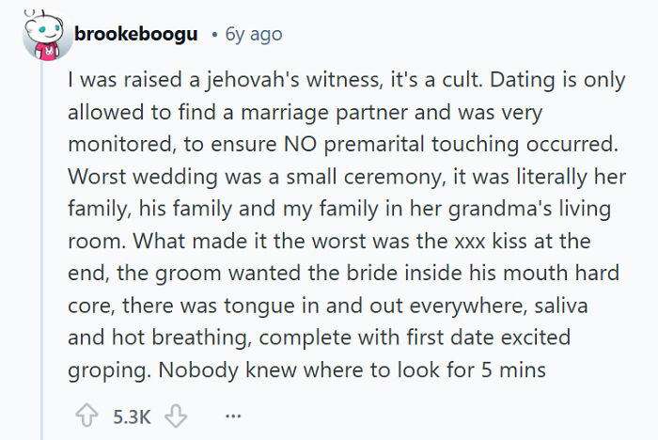
Task: Click the phrase "first date excited" in the comment
Action: [x=433, y=338]
